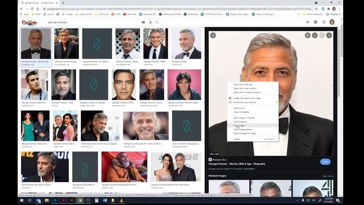364x205 pixels.
Task: Open Google apps grid icon
Action: [324, 22]
